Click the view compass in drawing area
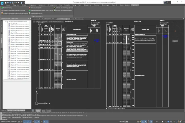Image resolution: width=185 pixels, height=123 pixels. pos(175,31)
